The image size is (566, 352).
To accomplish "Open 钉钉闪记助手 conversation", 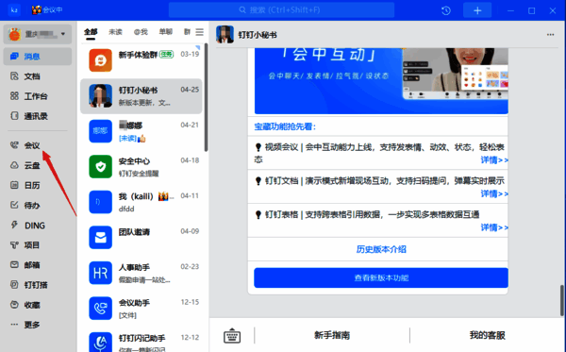I will tap(141, 342).
